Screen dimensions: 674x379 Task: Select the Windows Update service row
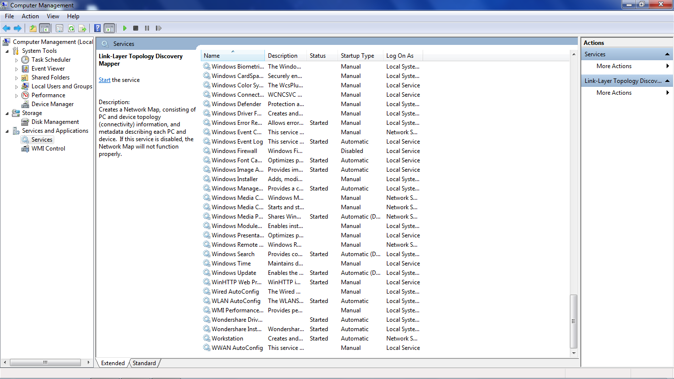312,273
